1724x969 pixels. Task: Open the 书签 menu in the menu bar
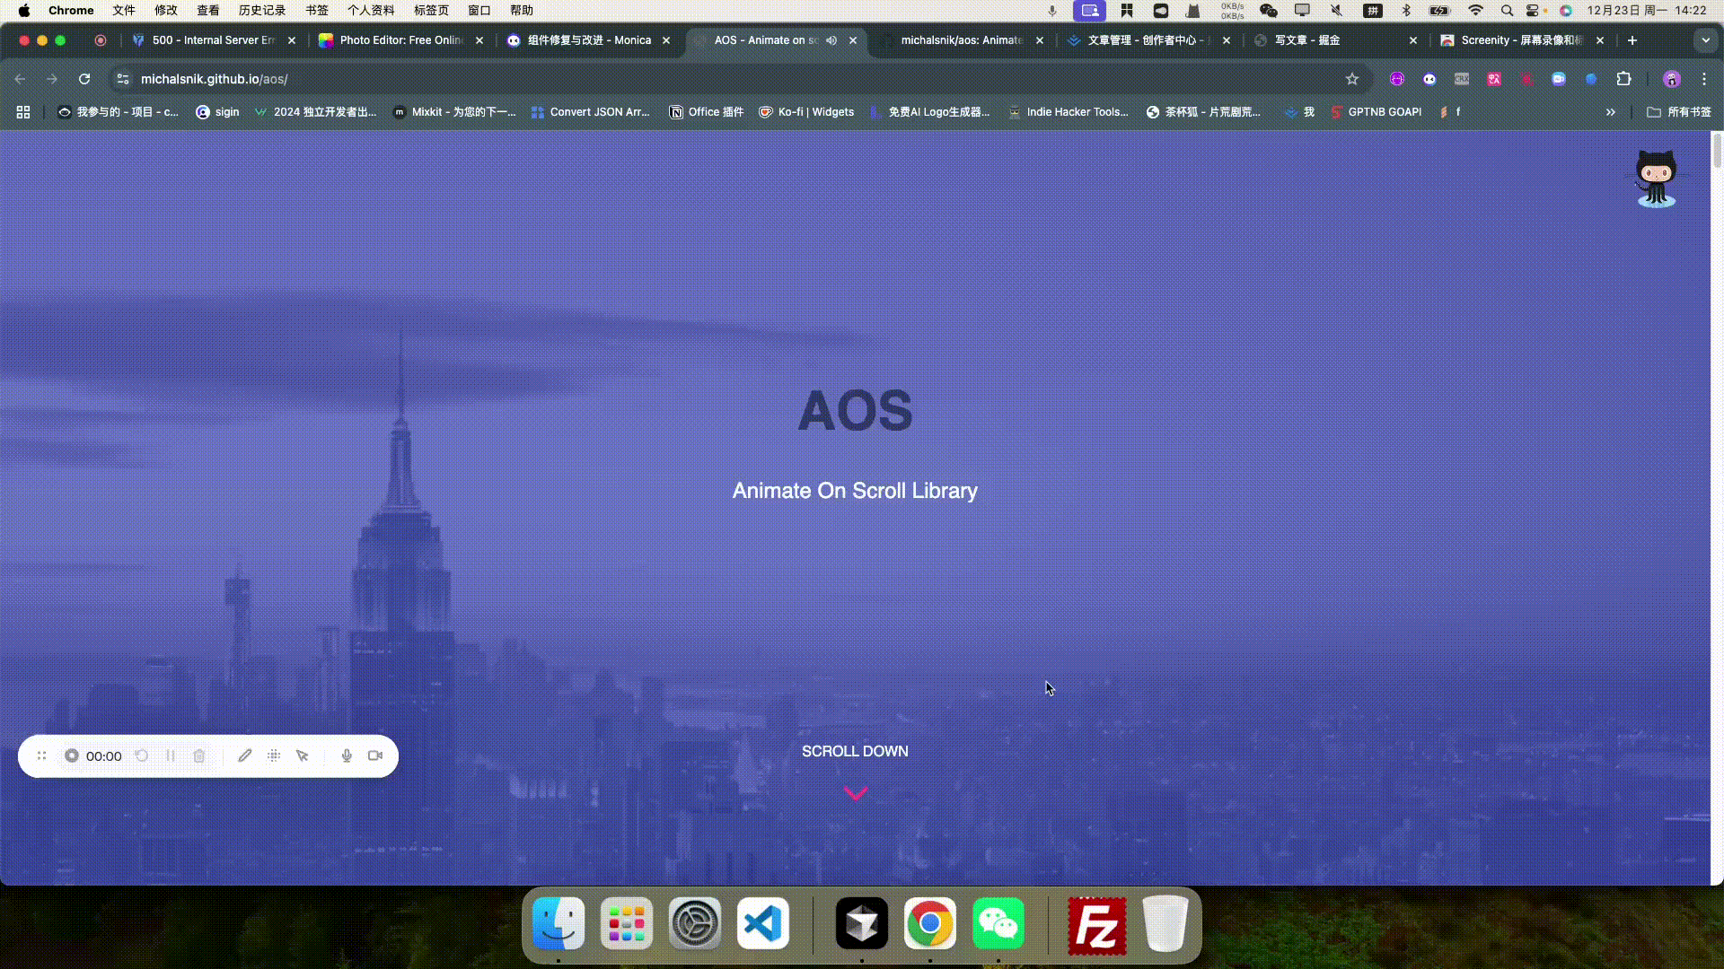[317, 10]
